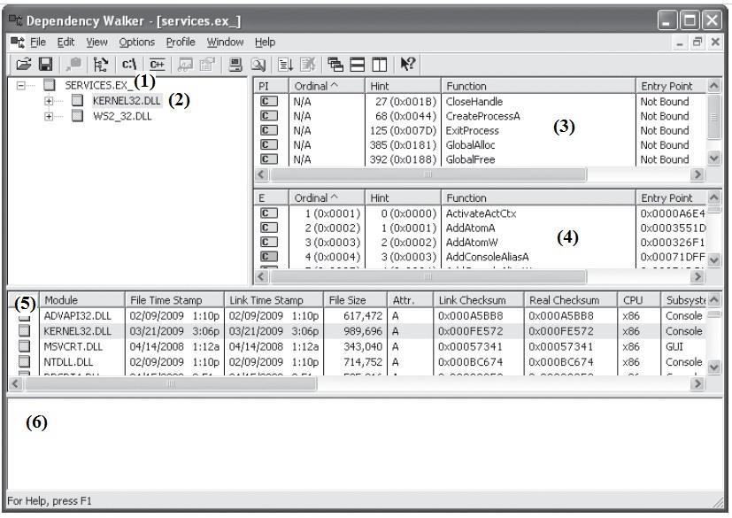Click the Cascade windows toolbar icon
This screenshot has width=732, height=518.
[335, 64]
